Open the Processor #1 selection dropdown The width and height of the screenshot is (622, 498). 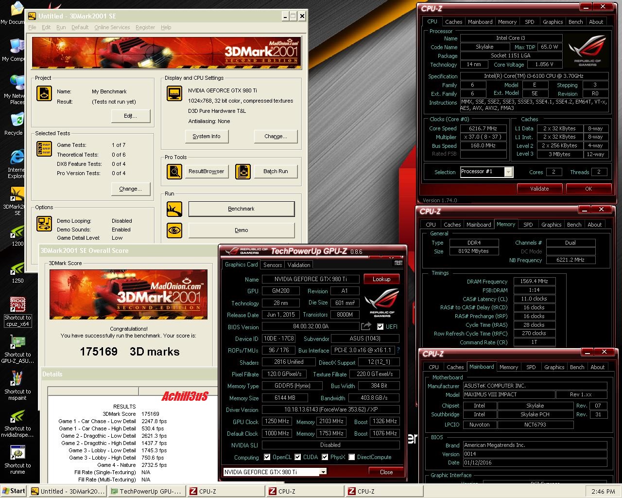(508, 172)
